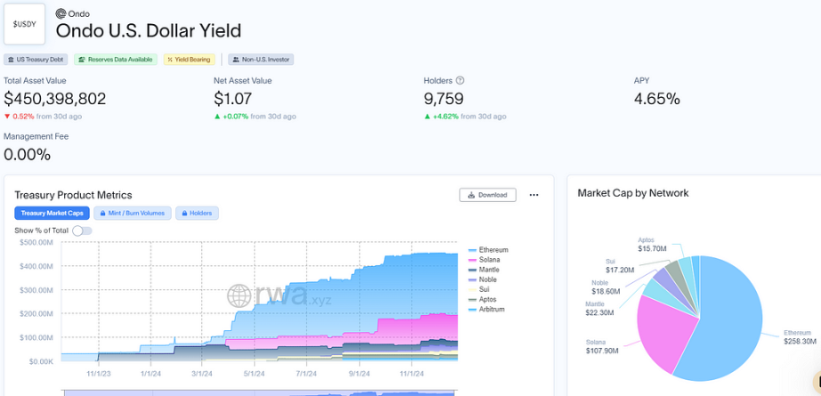The height and width of the screenshot is (396, 821).
Task: Click the Holders info help icon
Action: tap(459, 81)
